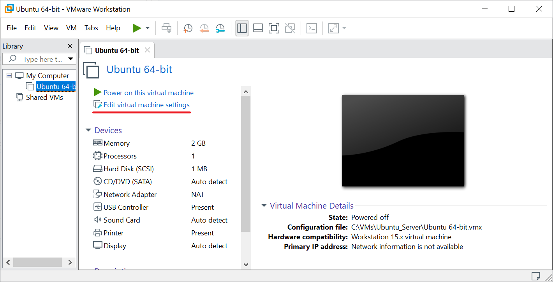553x282 pixels.
Task: Select Ubuntu 64-bit in the Library tree
Action: (56, 86)
